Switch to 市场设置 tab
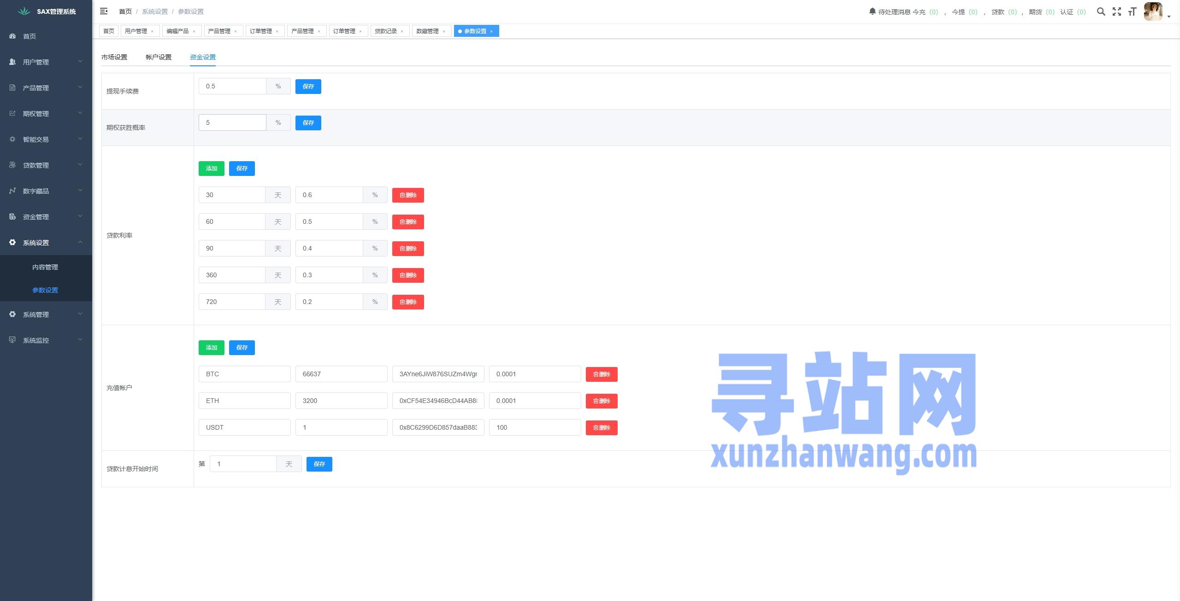The image size is (1180, 601). pos(114,57)
